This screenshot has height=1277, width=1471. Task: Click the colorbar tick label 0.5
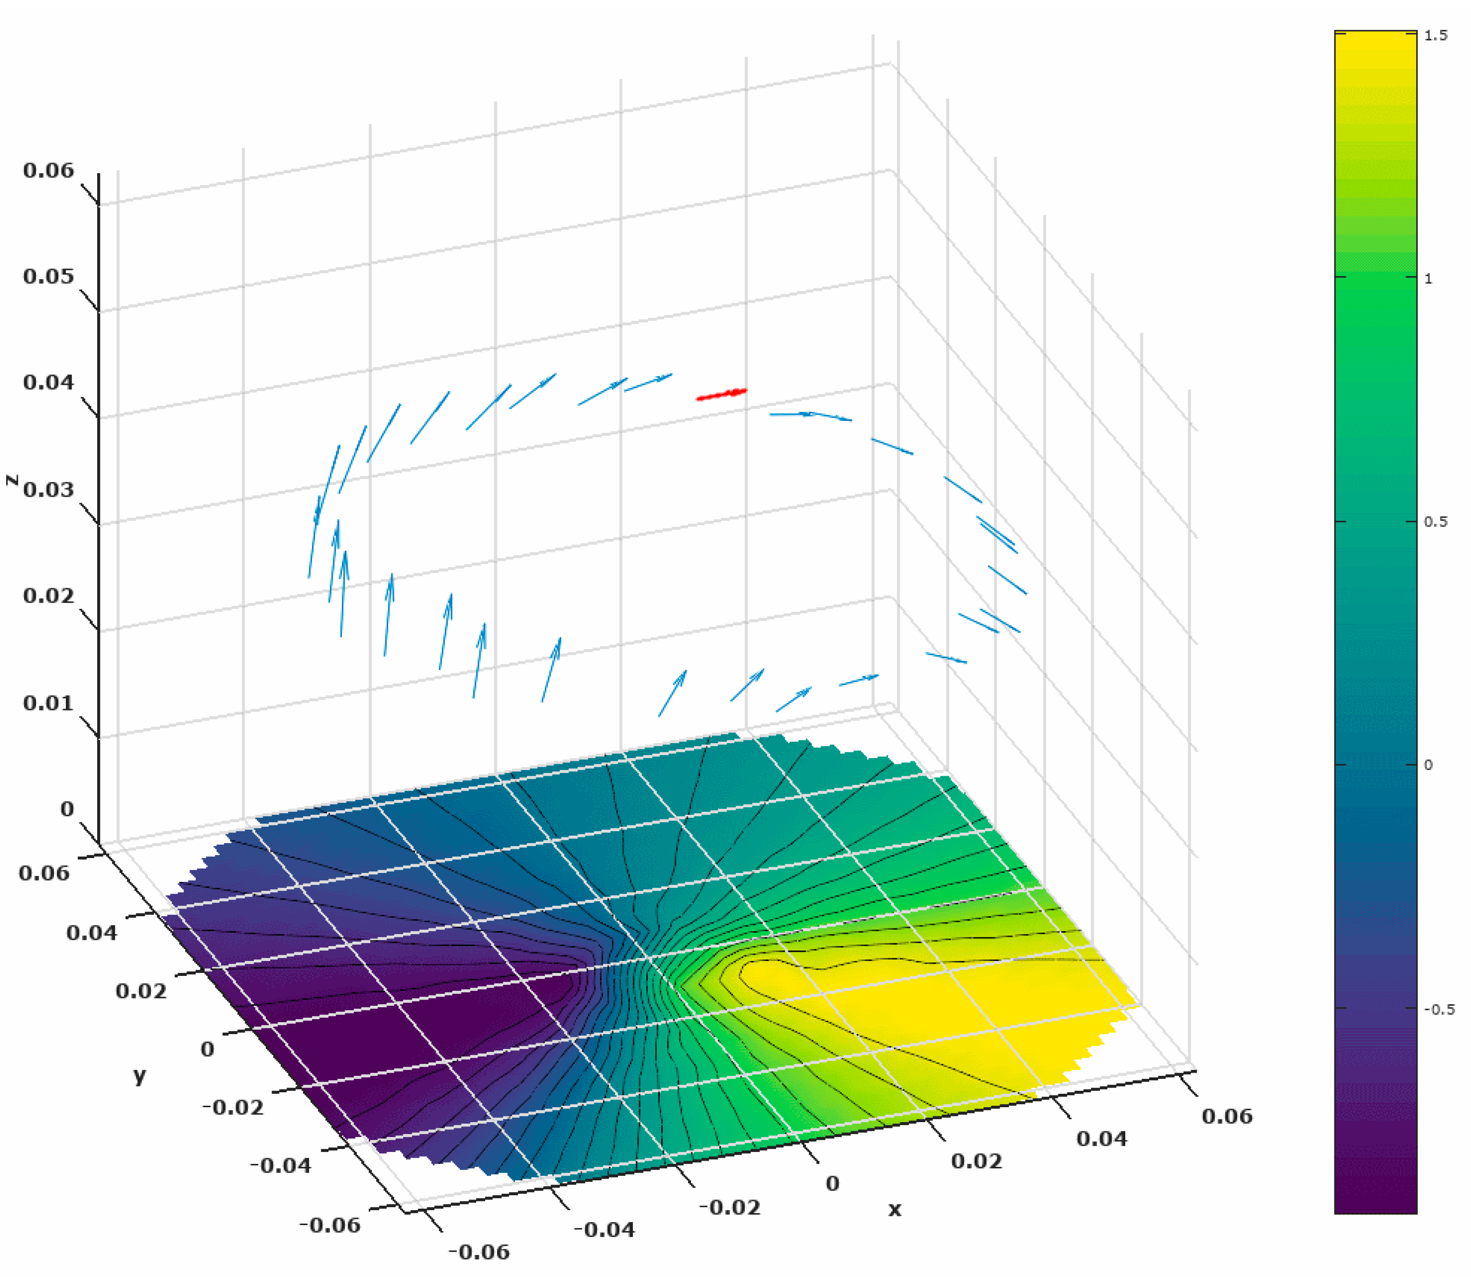click(1436, 522)
